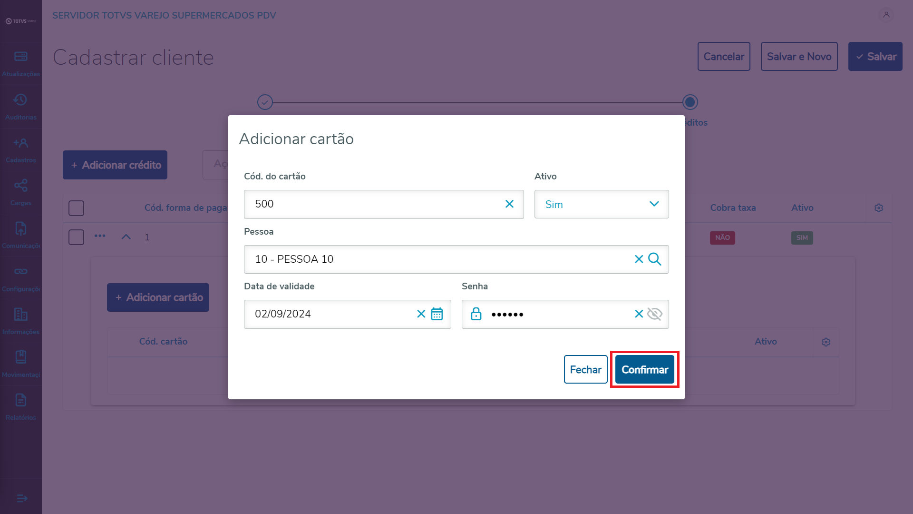Clear the Pessoa field value

(x=639, y=259)
